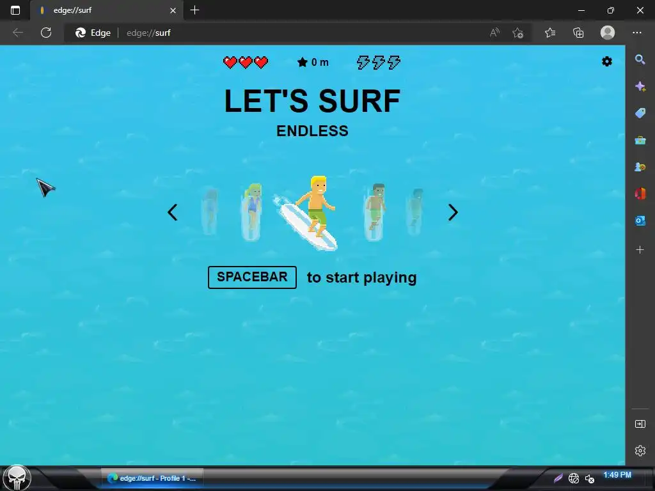This screenshot has width=655, height=491.
Task: Open the Shopping tag sidebar icon
Action: point(640,113)
